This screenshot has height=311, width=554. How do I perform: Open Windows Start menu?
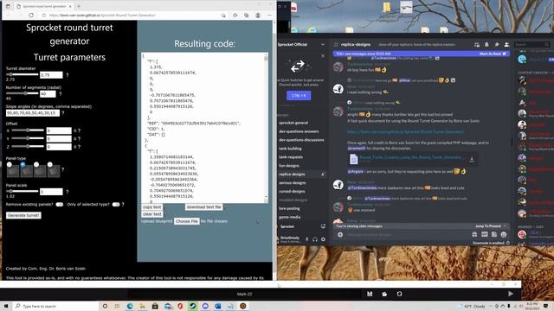[6, 306]
